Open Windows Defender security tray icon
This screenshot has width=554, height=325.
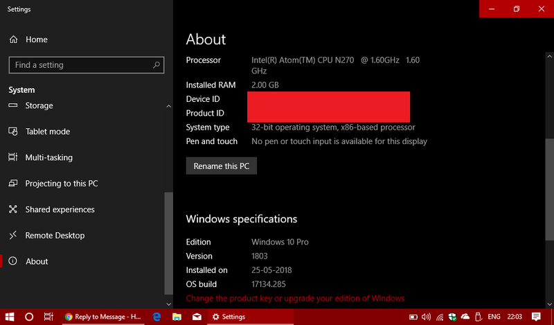click(452, 317)
